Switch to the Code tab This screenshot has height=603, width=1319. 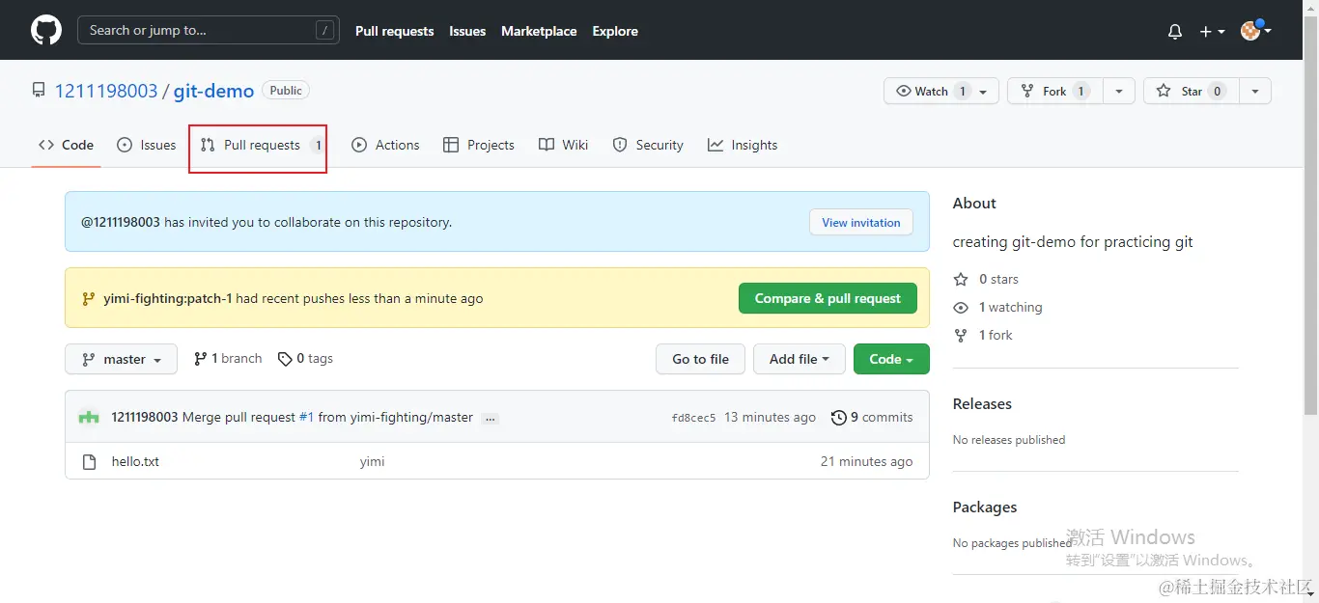click(x=66, y=145)
